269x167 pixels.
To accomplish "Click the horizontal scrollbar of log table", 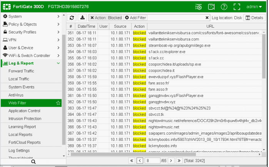I will click(133, 154).
